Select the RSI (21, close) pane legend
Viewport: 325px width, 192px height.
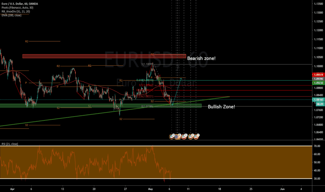(10, 144)
